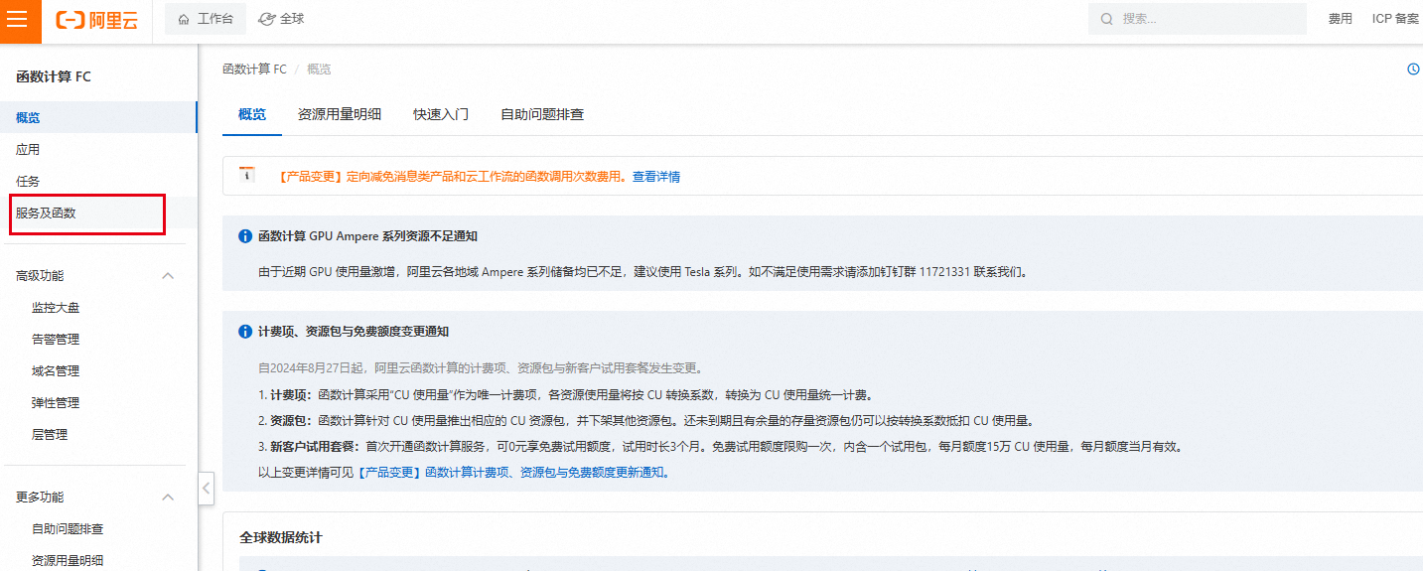The image size is (1423, 571).
Task: Switch to the 快速入门 tab
Action: click(441, 115)
